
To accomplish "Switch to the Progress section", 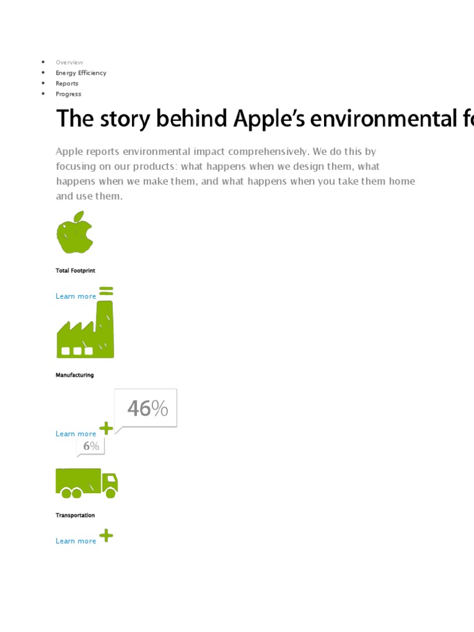I will coord(69,94).
